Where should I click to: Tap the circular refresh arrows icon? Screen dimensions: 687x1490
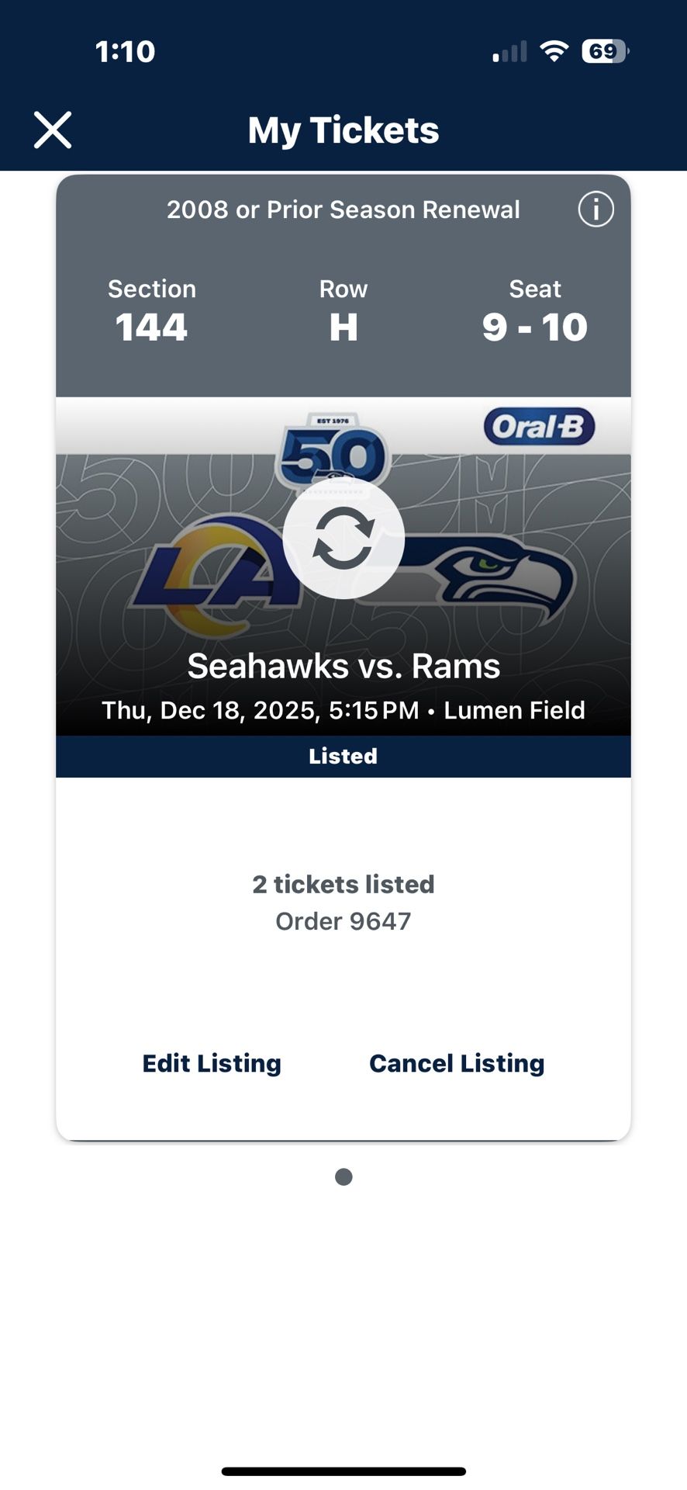pyautogui.click(x=343, y=538)
